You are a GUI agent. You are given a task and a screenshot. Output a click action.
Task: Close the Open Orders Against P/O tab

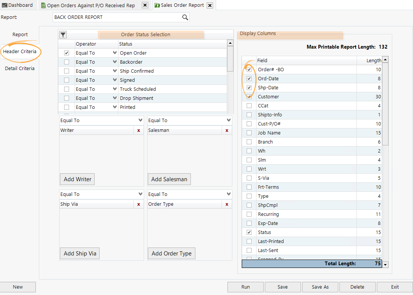click(x=145, y=5)
